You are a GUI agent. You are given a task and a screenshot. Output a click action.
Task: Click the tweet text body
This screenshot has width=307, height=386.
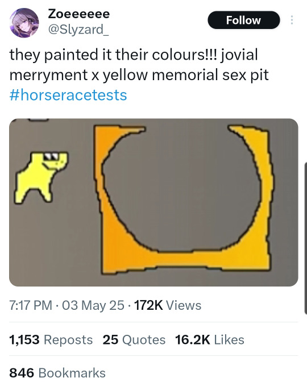(139, 75)
